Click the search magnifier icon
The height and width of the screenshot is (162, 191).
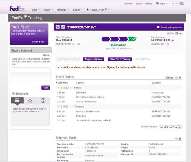tap(181, 4)
